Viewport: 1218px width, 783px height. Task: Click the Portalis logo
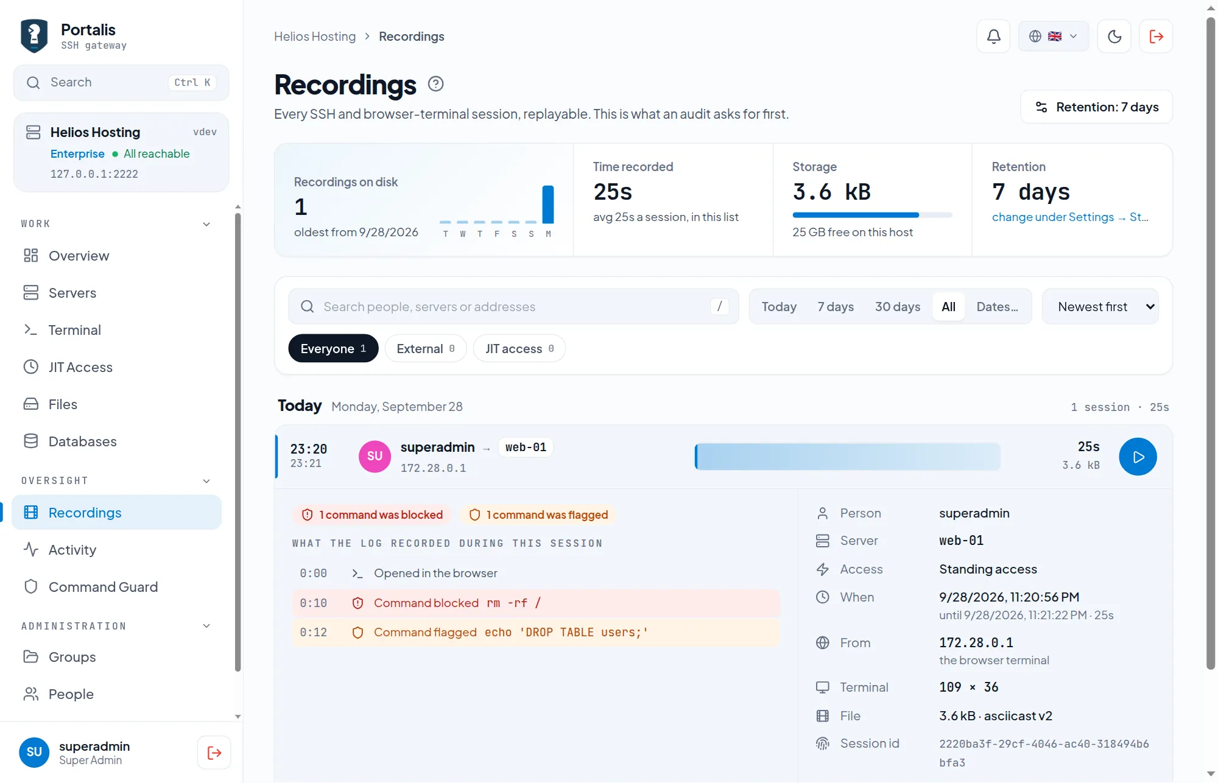pyautogui.click(x=34, y=36)
